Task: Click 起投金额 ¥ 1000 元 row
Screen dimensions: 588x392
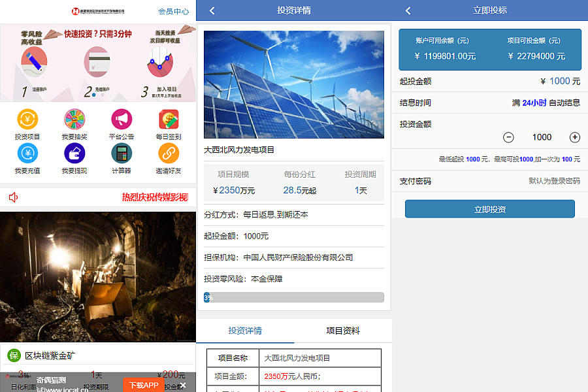Action: pyautogui.click(x=490, y=82)
